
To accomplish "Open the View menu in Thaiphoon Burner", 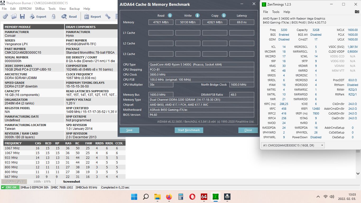I will point(63,8).
